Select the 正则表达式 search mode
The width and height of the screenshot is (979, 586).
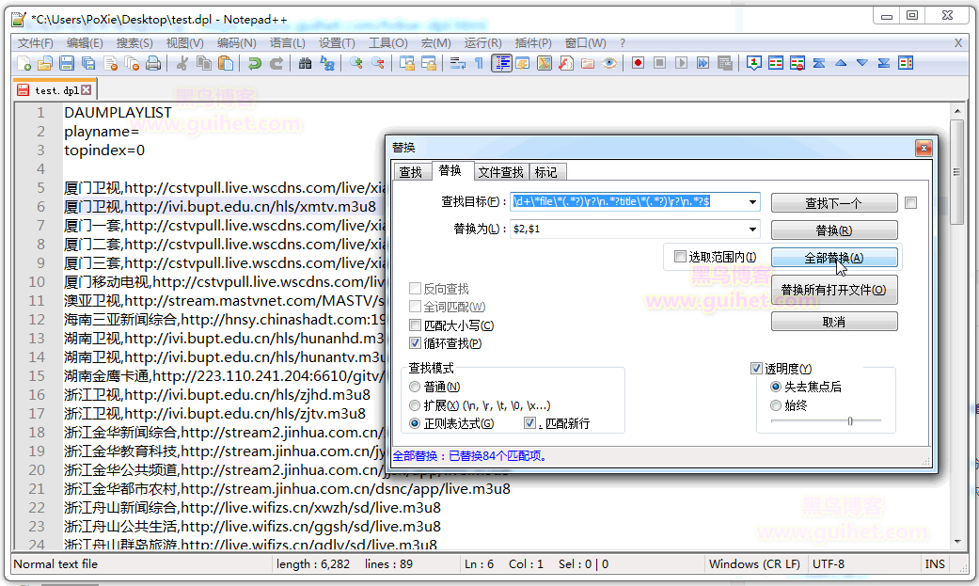415,423
